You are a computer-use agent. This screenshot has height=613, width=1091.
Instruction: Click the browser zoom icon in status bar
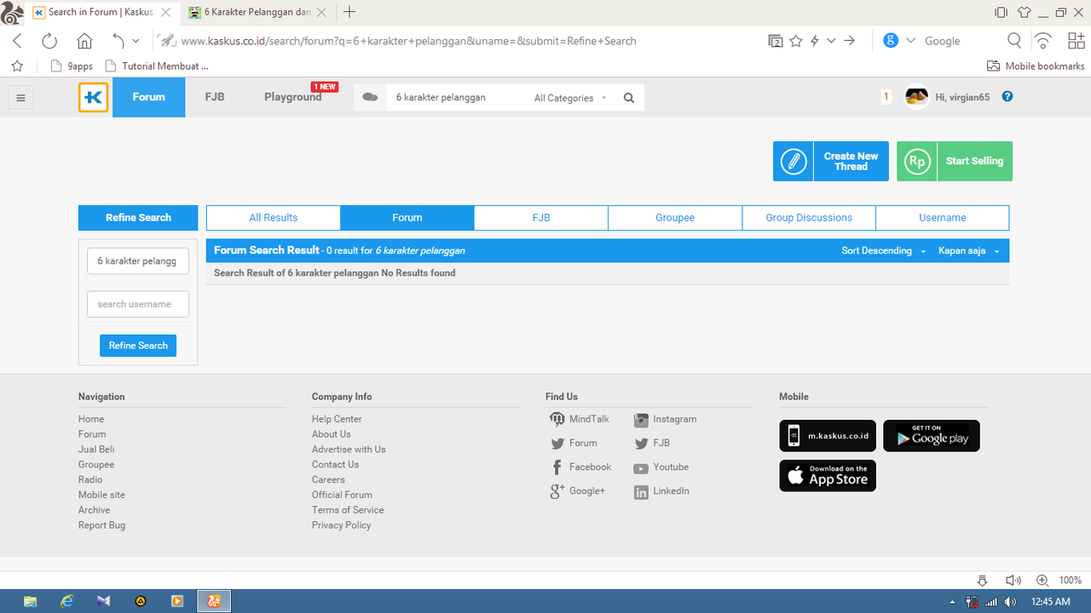pyautogui.click(x=1042, y=580)
